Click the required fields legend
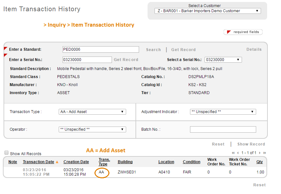The width and height of the screenshot is (281, 194). [243, 32]
